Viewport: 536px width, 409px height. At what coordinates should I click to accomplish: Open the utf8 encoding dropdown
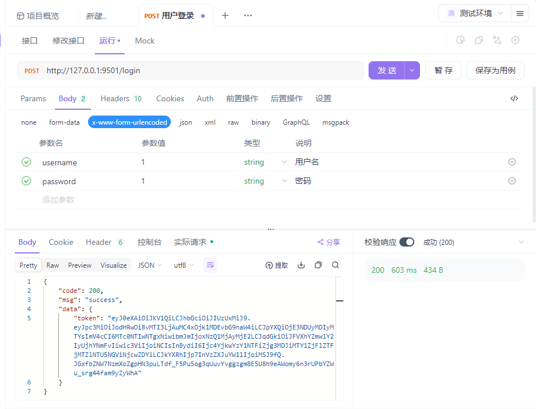(x=183, y=265)
